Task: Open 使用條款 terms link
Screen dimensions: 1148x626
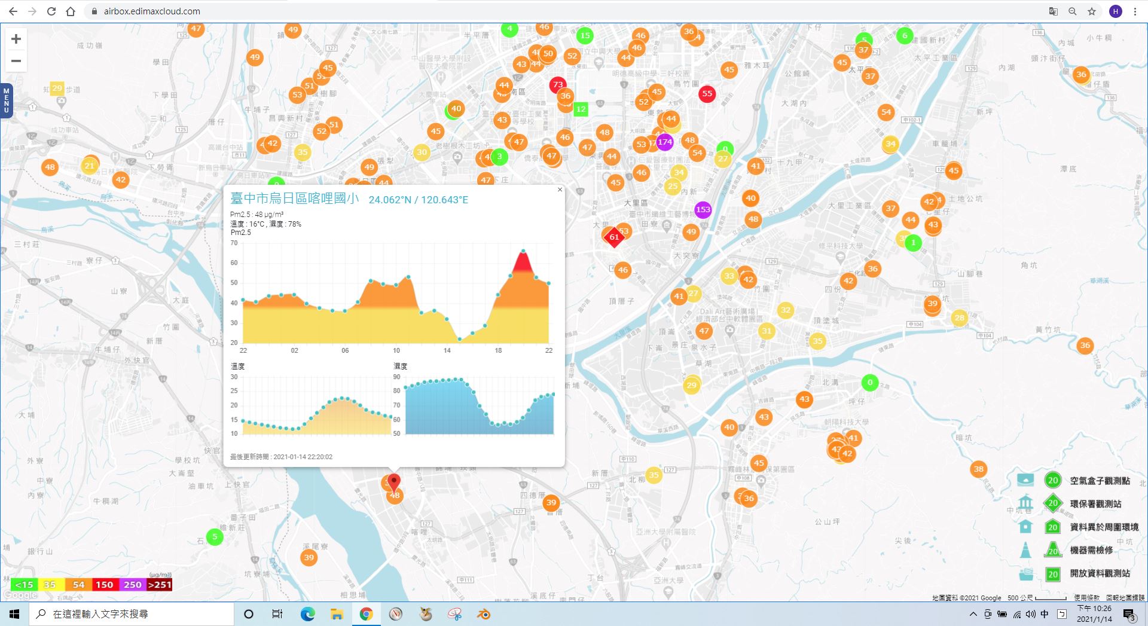Action: tap(1086, 598)
